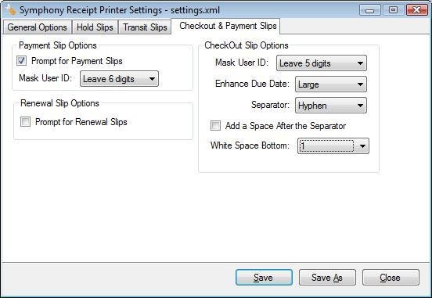Click the Close button at bottom

coord(391,278)
